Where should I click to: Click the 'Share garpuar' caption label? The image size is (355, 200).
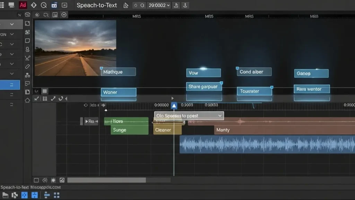pos(204,86)
